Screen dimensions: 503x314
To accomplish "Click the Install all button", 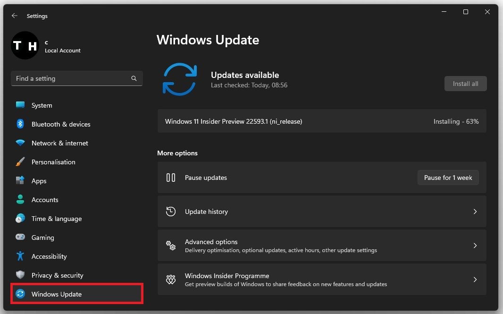I will point(465,84).
